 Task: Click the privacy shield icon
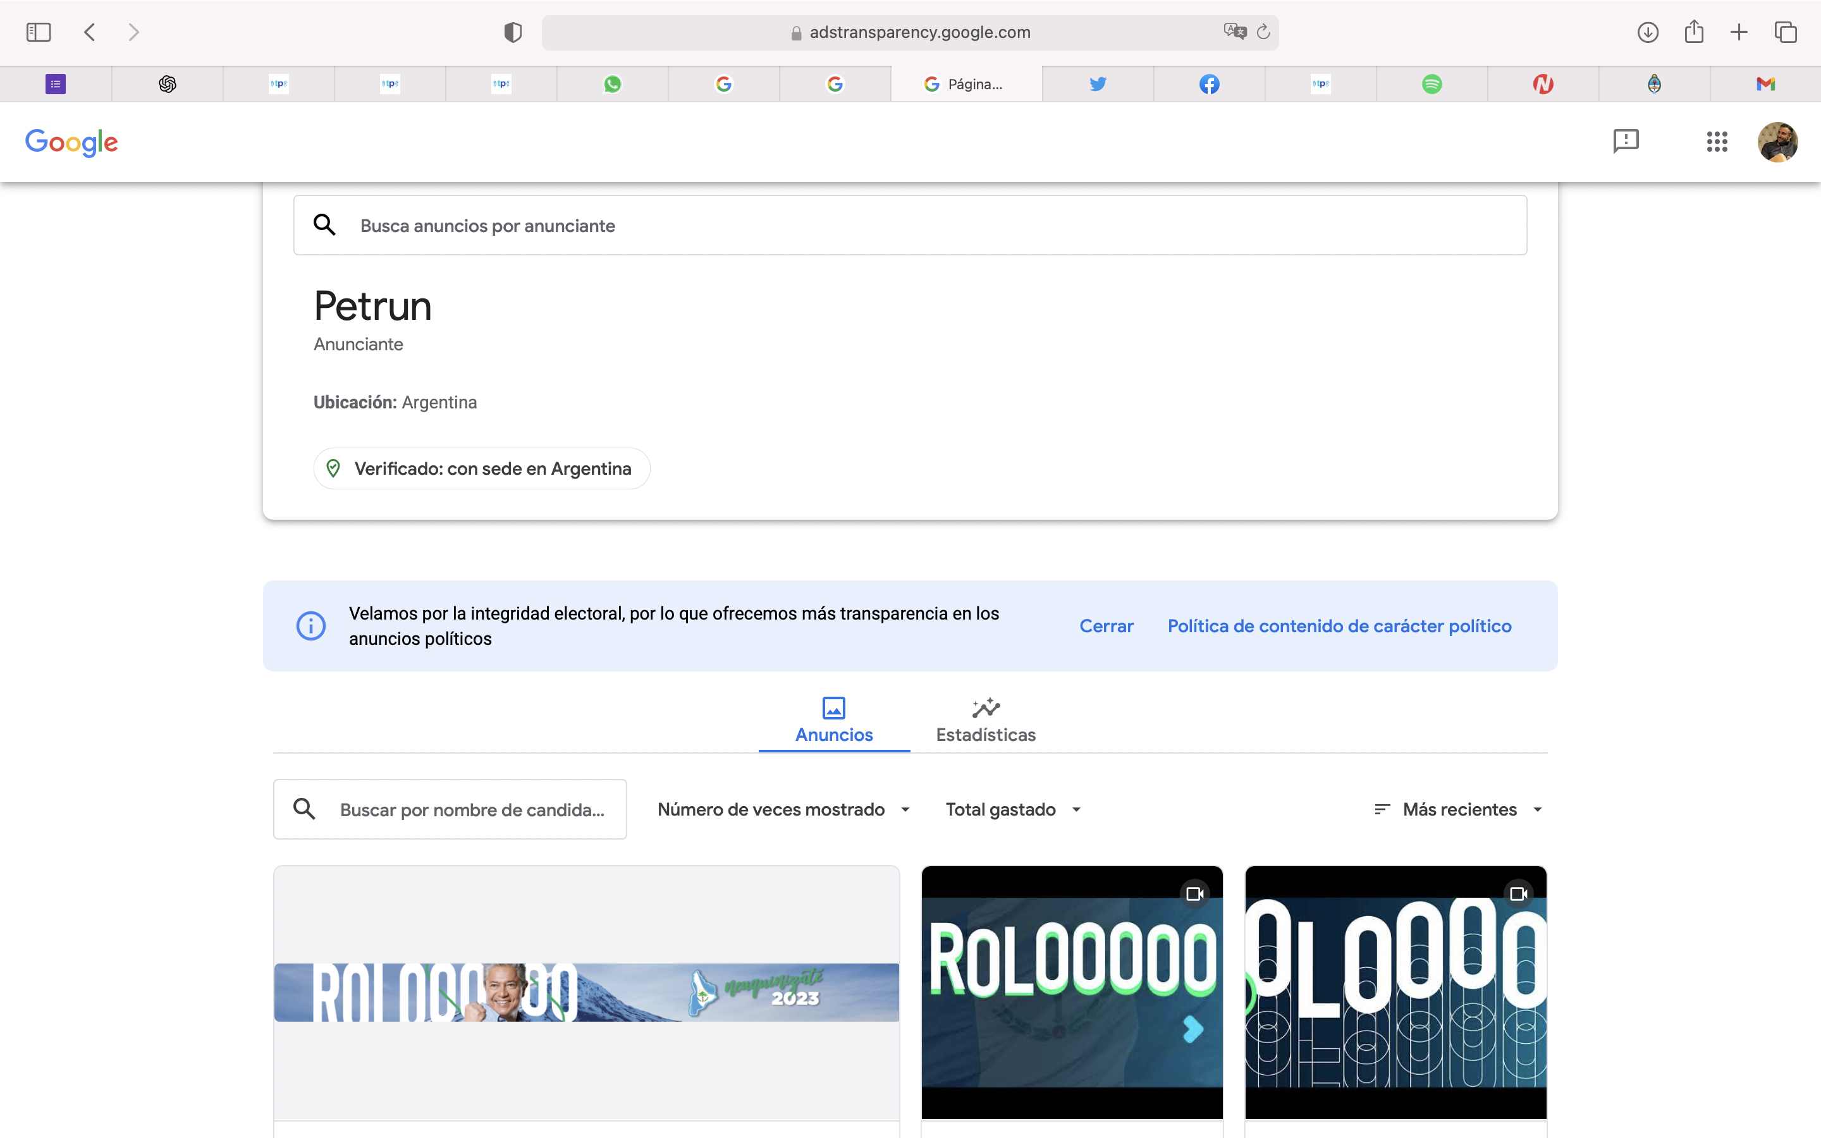tap(512, 32)
